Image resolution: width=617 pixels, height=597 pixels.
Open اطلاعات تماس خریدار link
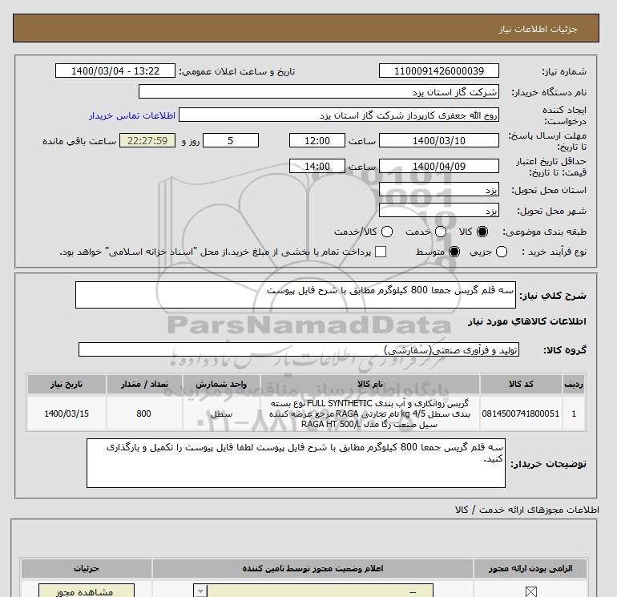(x=132, y=115)
